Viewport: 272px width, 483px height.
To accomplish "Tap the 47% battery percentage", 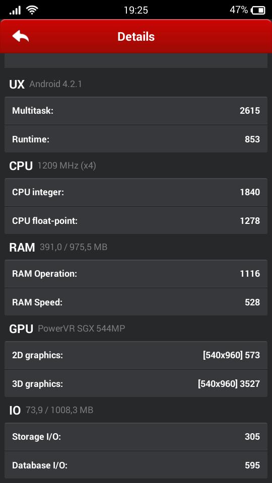I will (239, 10).
